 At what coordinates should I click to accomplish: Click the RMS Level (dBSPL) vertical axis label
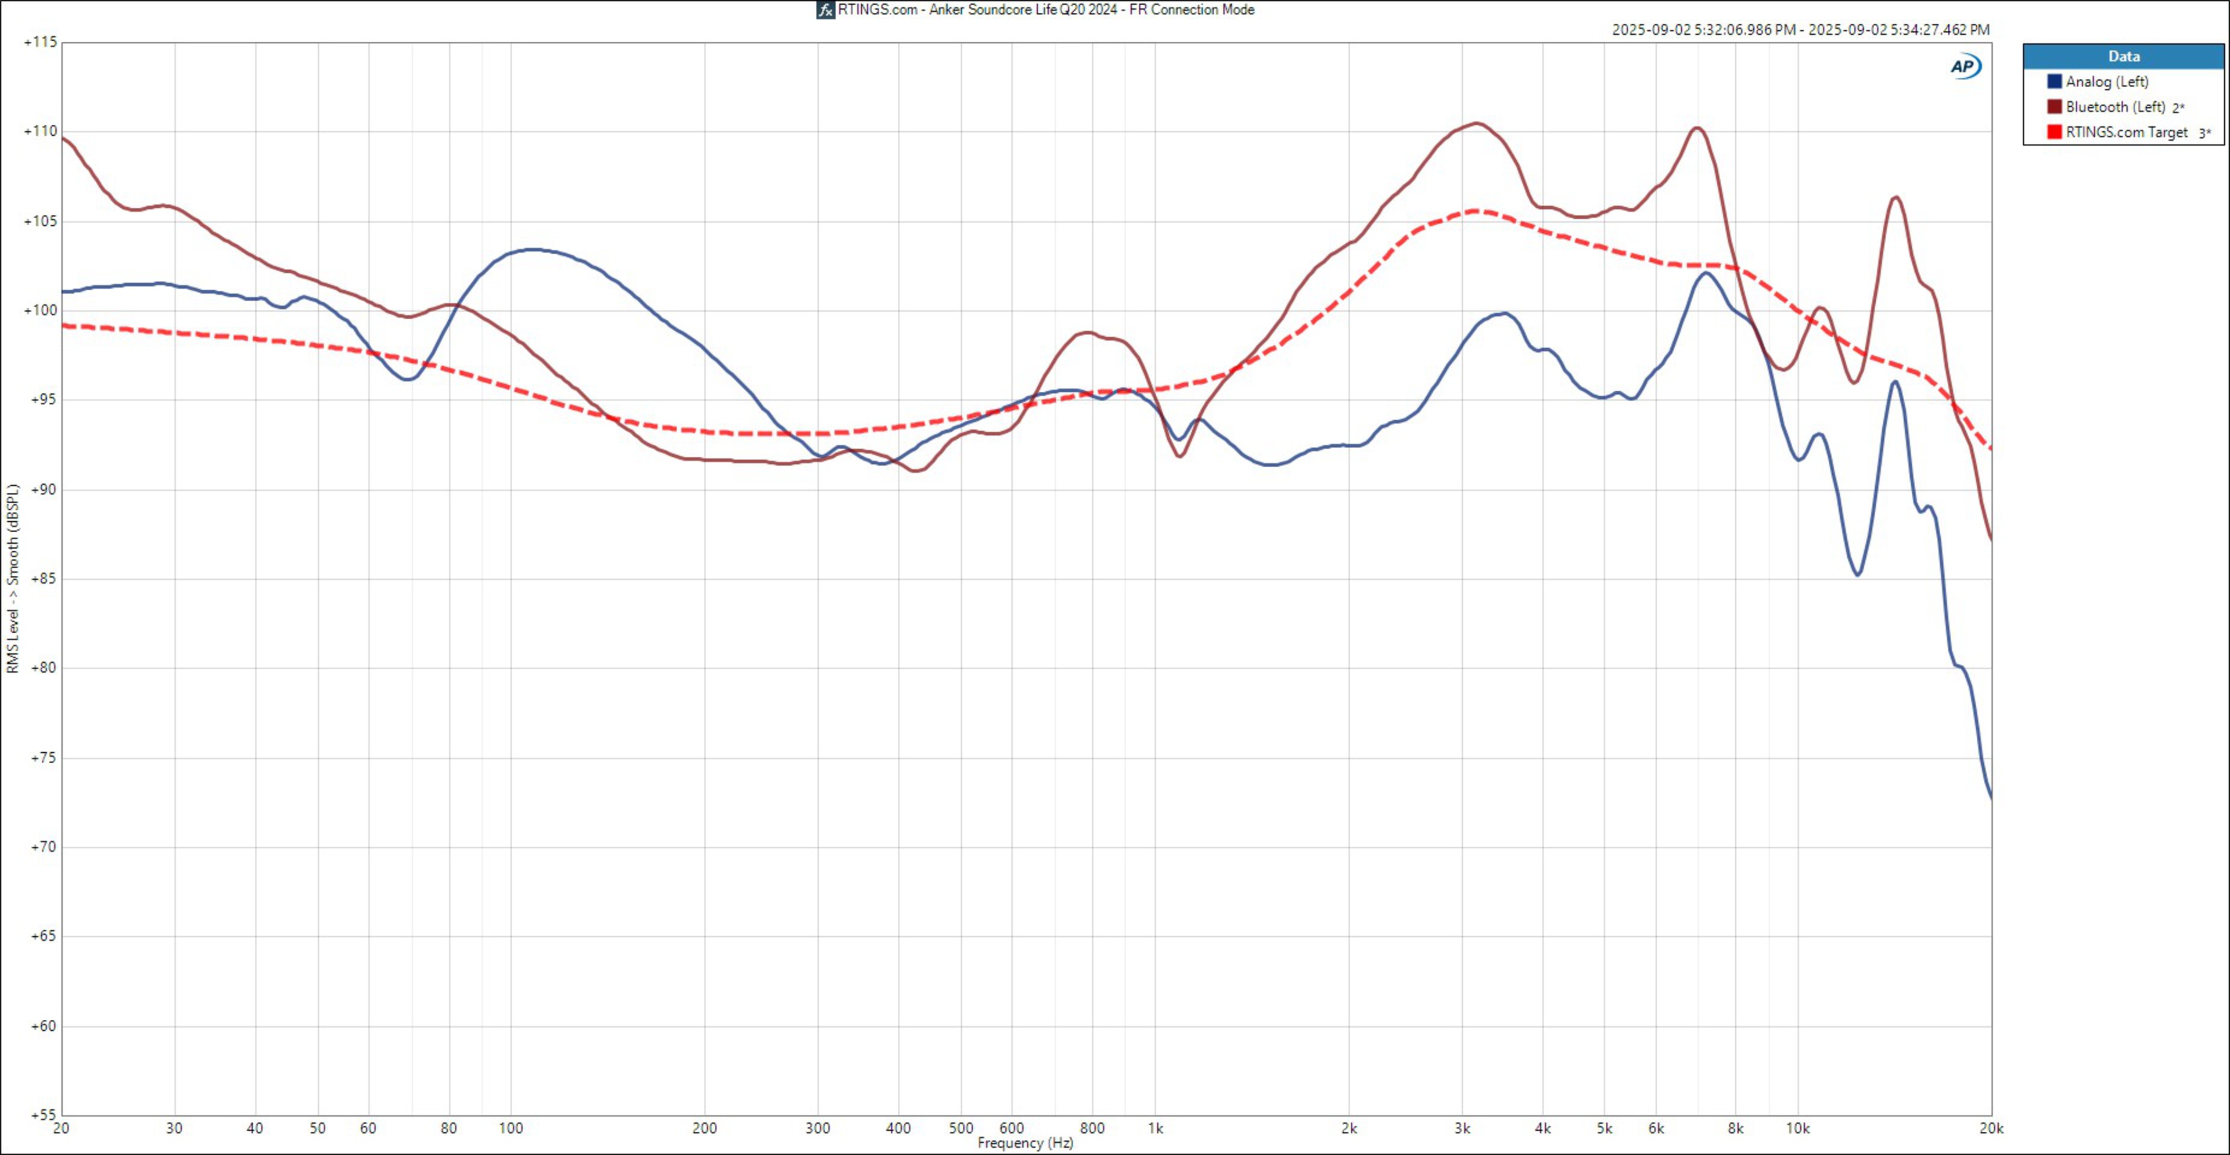(x=12, y=578)
